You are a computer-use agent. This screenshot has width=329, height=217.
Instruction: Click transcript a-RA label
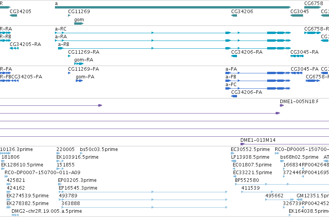(61, 36)
